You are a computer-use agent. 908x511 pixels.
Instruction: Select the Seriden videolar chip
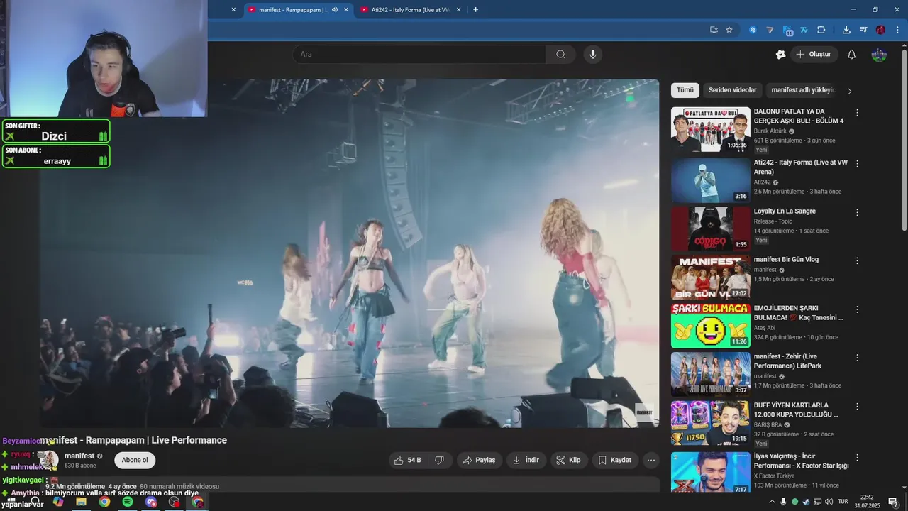(733, 90)
